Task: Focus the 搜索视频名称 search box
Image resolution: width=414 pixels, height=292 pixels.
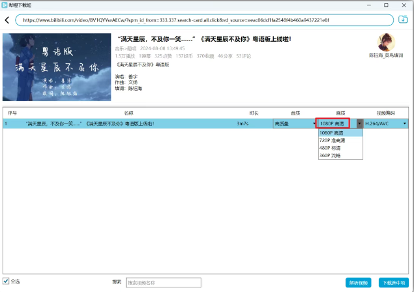Action: (164, 282)
